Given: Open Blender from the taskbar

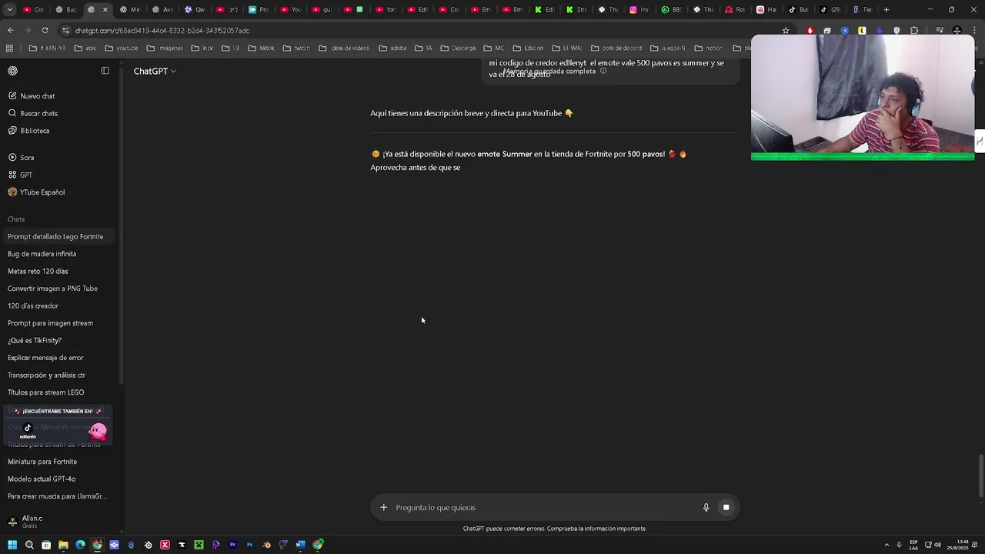Looking at the screenshot, I should (266, 545).
